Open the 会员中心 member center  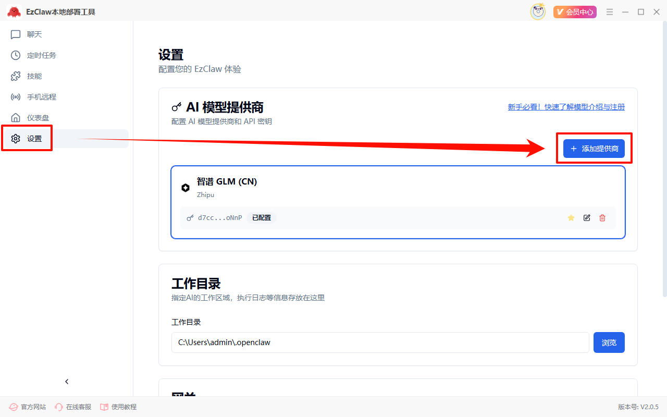tap(575, 12)
